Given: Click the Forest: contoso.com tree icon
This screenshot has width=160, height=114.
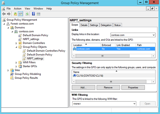Looking at the screenshot, I should click(8, 24).
